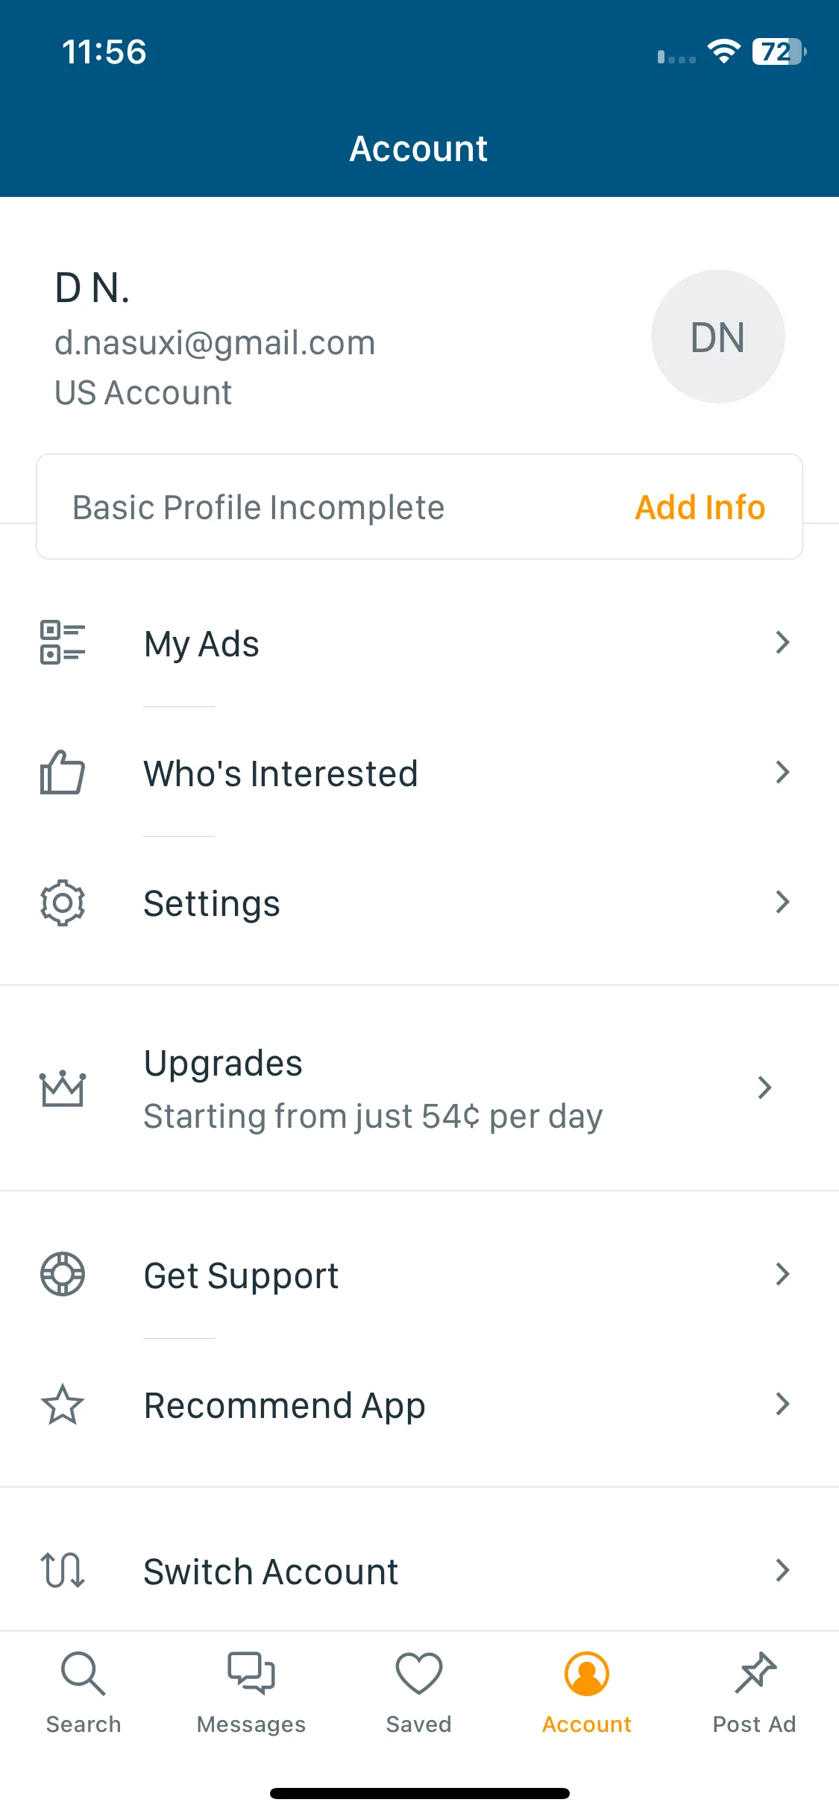839x1817 pixels.
Task: Select the Recommend App menu entry
Action: click(419, 1405)
